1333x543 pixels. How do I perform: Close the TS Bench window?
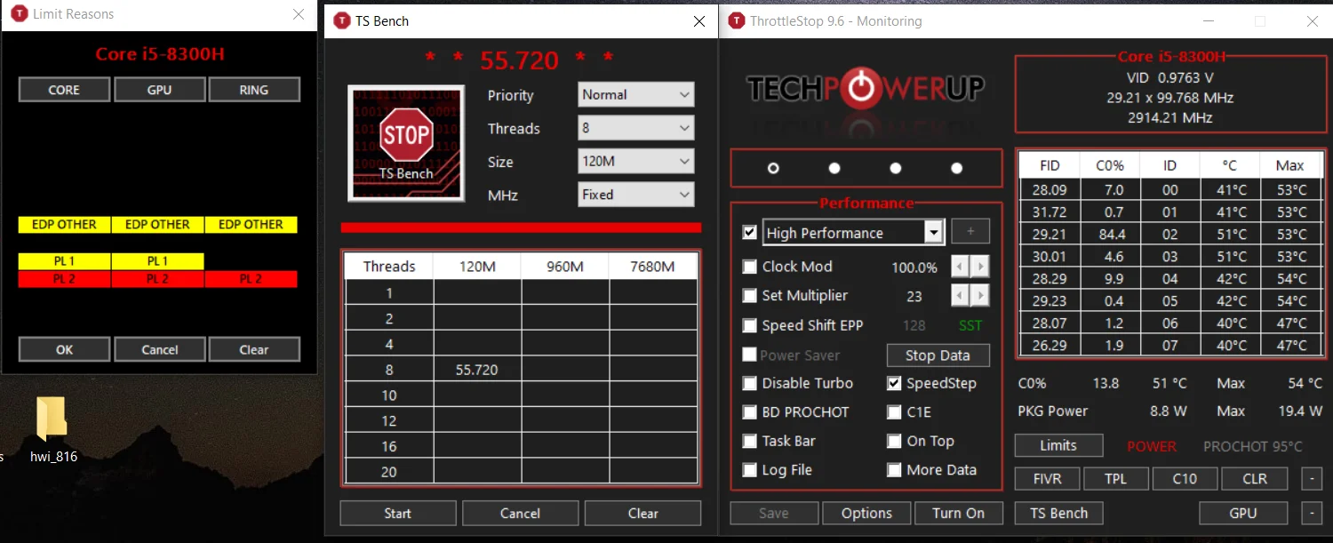tap(700, 21)
